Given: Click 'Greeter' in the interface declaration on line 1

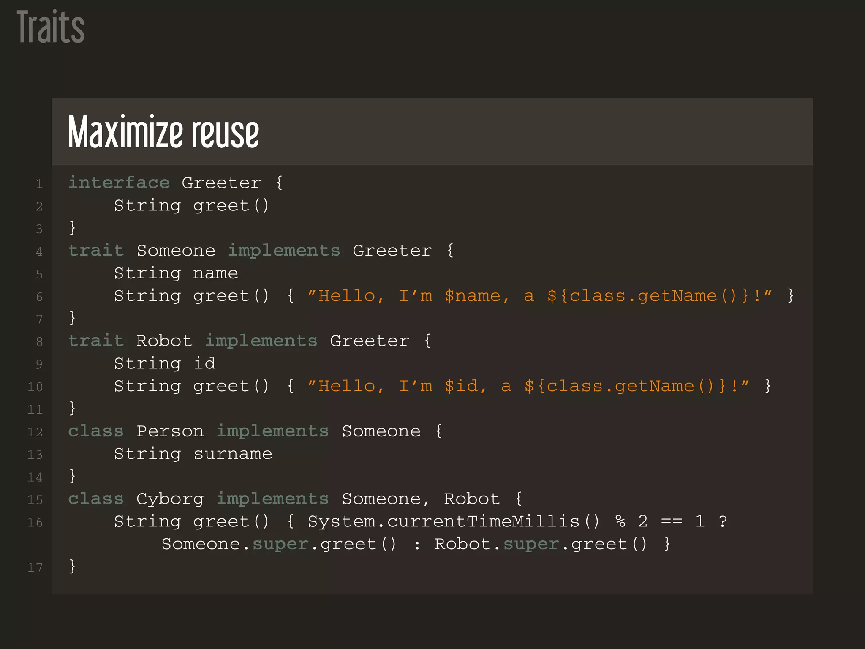Looking at the screenshot, I should (x=221, y=183).
